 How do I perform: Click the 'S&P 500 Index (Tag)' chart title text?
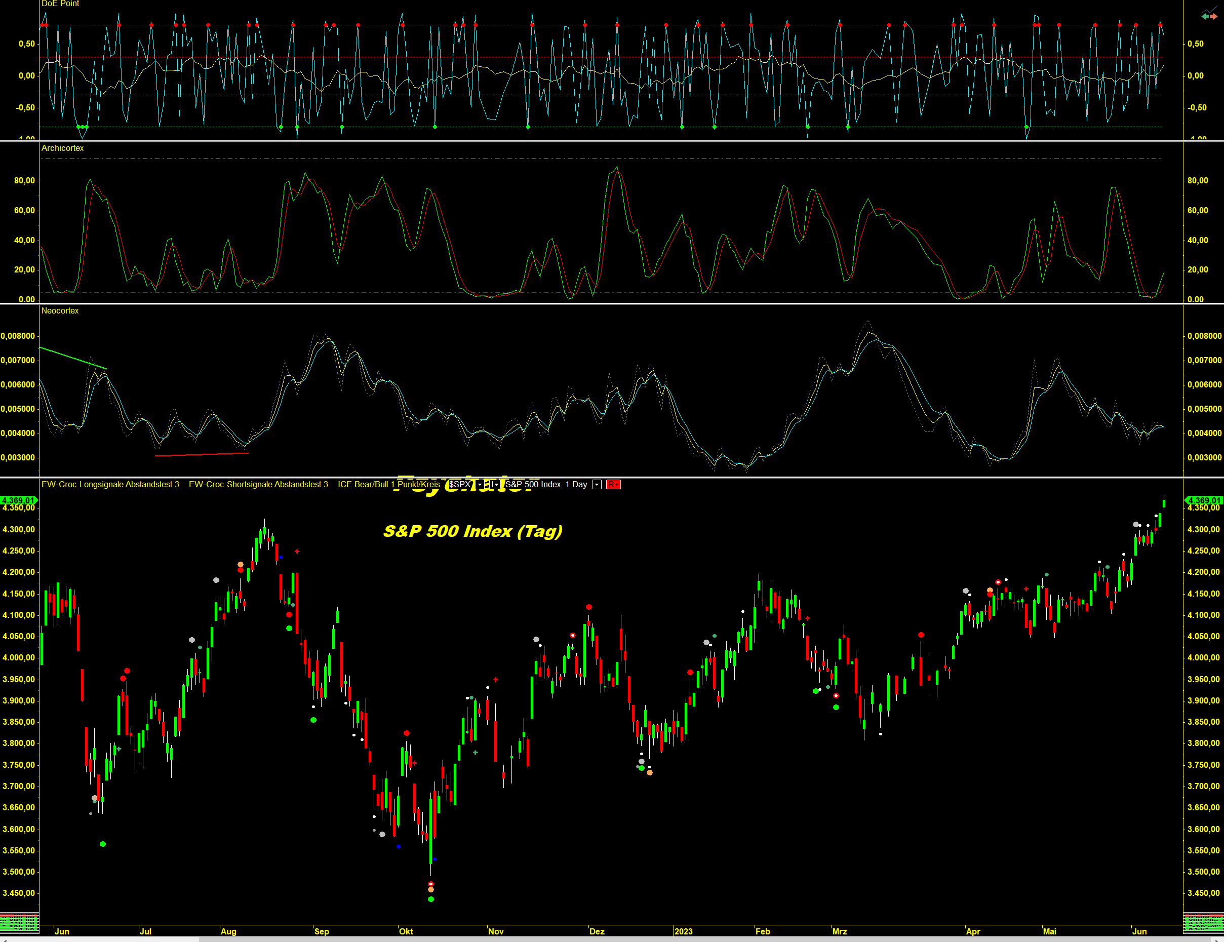[x=472, y=531]
